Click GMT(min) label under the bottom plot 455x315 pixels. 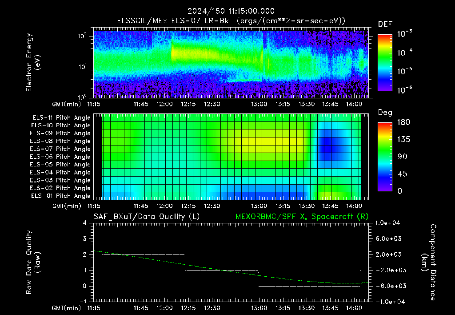click(x=67, y=308)
